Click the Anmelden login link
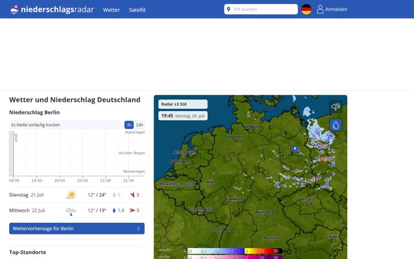 (x=336, y=9)
